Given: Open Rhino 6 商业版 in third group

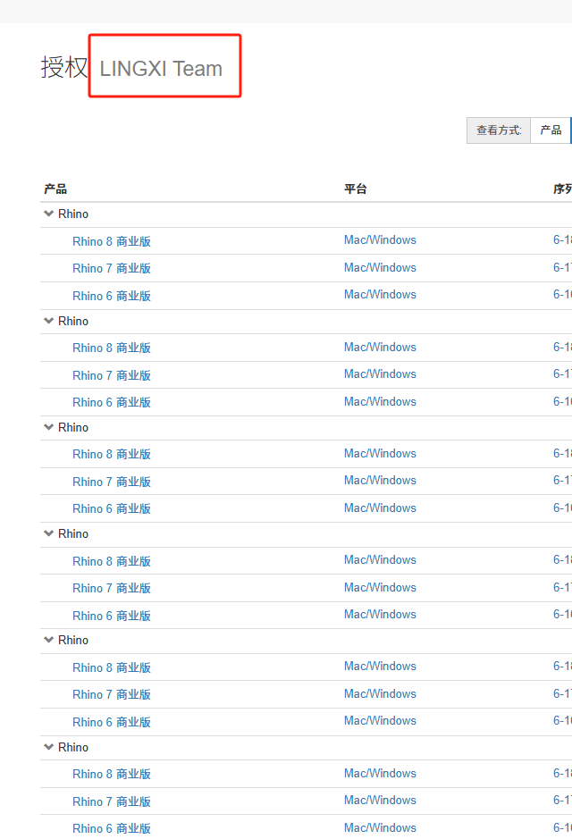Looking at the screenshot, I should (112, 509).
